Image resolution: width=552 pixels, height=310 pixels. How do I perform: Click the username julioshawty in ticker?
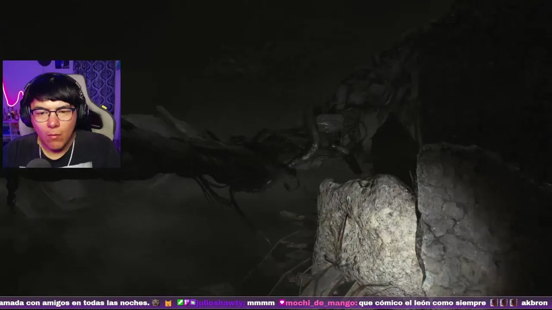(220, 303)
